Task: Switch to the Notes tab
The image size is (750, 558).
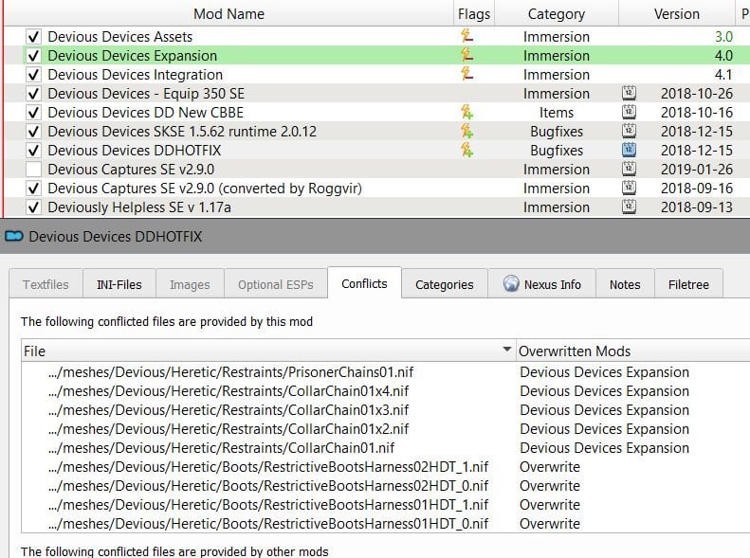Action: coord(625,285)
